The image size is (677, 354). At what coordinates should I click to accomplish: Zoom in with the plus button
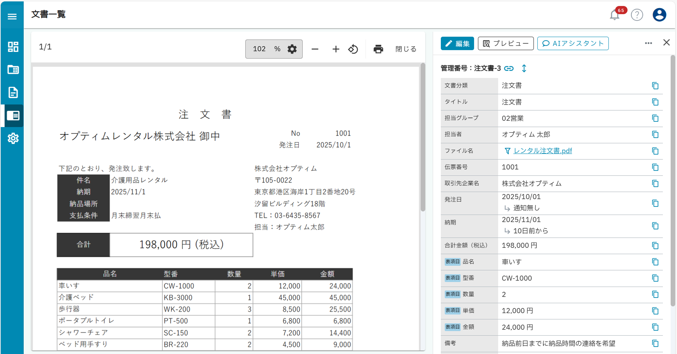335,49
